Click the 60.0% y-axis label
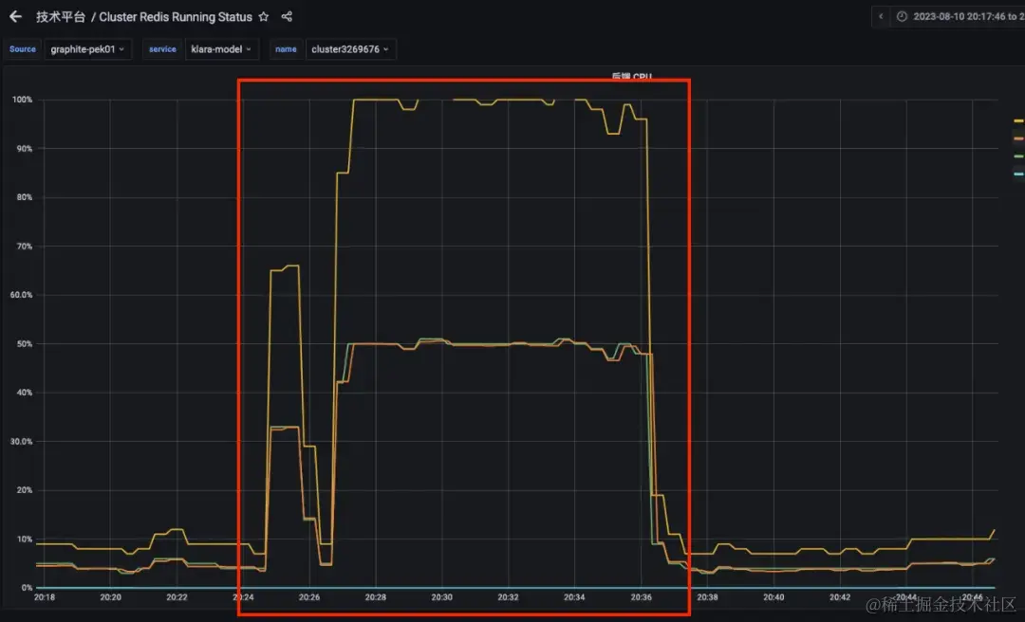 pyautogui.click(x=21, y=295)
